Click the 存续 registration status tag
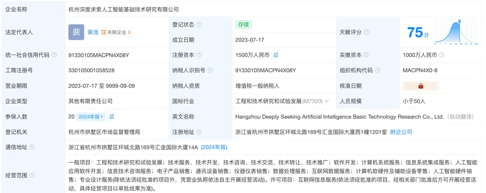The image size is (486, 193). click(x=243, y=25)
